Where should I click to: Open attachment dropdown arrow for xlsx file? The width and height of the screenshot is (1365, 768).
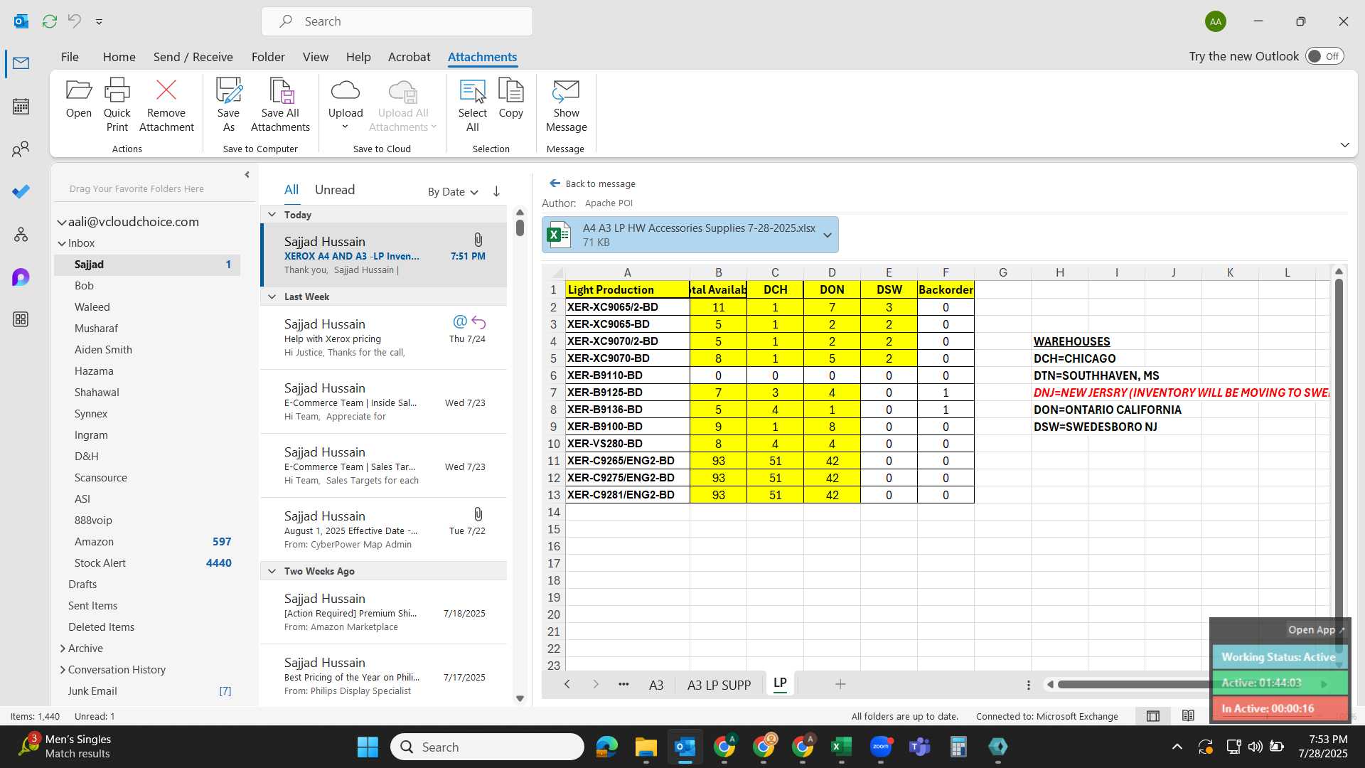coord(828,235)
